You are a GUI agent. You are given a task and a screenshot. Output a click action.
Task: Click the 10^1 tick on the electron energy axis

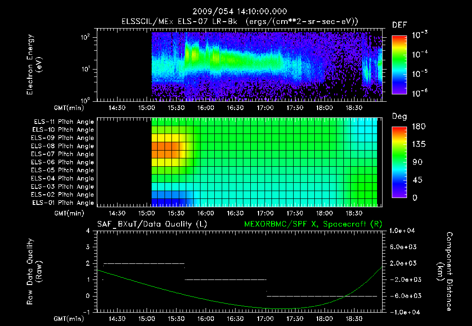click(85, 69)
